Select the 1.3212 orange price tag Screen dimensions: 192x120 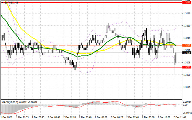187,45
